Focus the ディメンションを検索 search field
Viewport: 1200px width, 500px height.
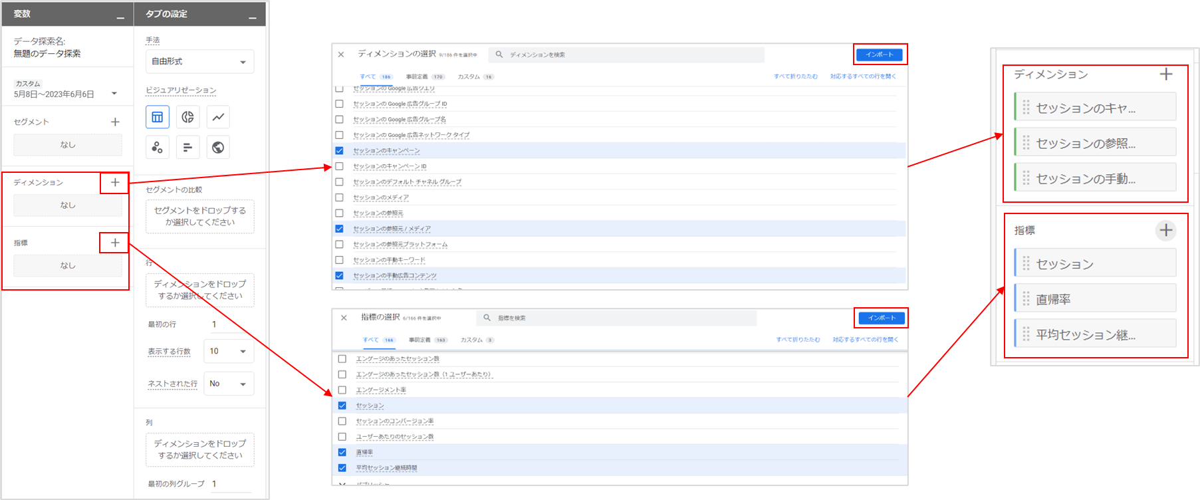[x=626, y=55]
